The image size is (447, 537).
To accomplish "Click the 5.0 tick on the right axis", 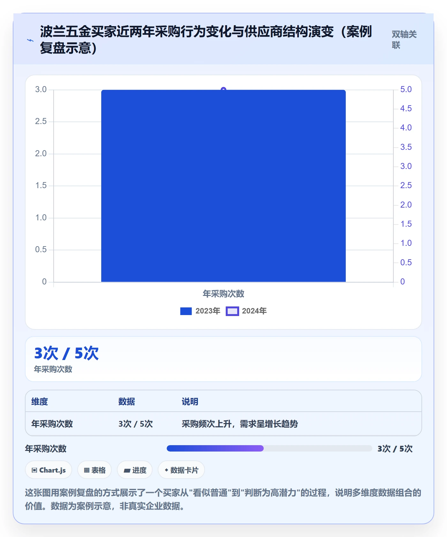I will click(406, 89).
